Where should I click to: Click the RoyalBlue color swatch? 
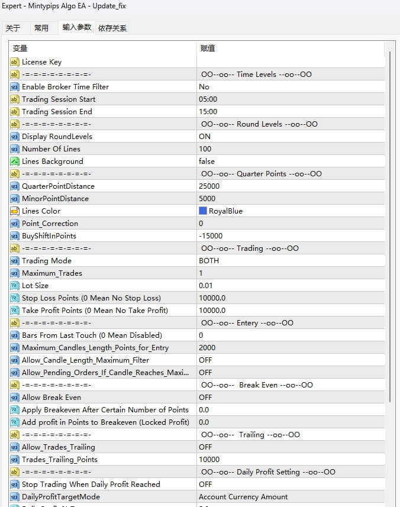pos(203,211)
